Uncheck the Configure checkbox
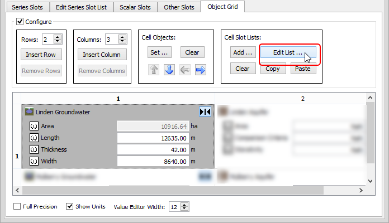This screenshot has height=223, width=389. point(21,22)
